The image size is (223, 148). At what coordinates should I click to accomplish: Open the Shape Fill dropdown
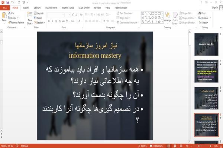coord(185,13)
